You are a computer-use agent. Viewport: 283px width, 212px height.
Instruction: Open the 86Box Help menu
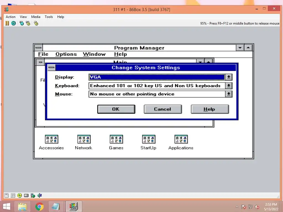pyautogui.click(x=61, y=17)
